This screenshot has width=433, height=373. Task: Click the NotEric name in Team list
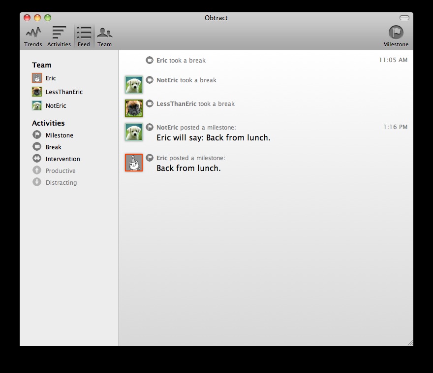[x=56, y=106]
